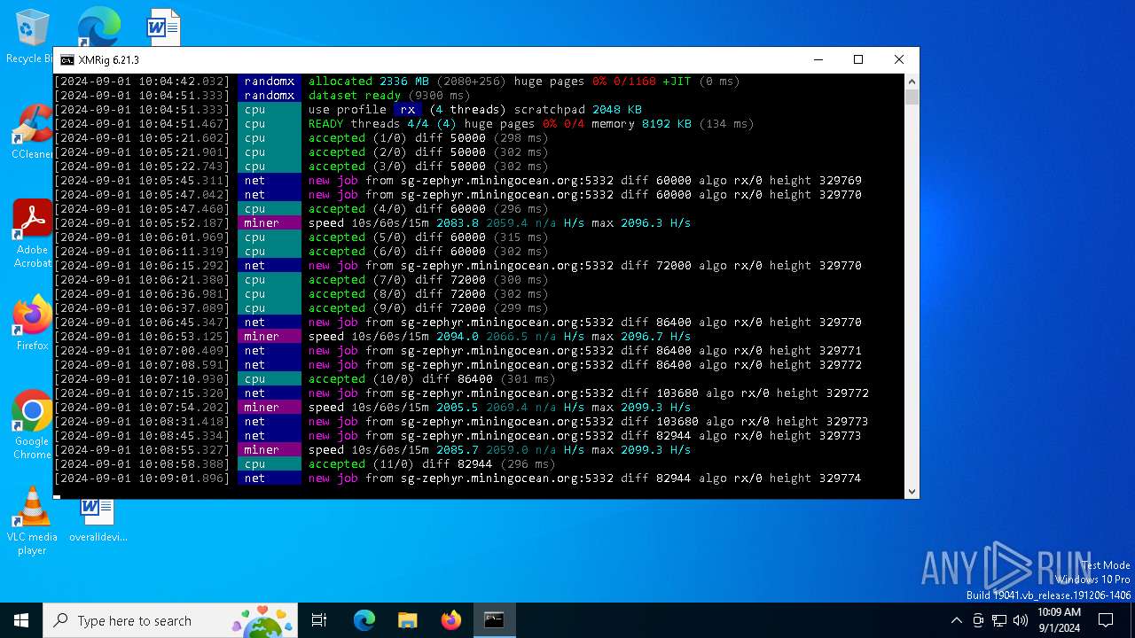Open Edge from the taskbar

pos(364,620)
